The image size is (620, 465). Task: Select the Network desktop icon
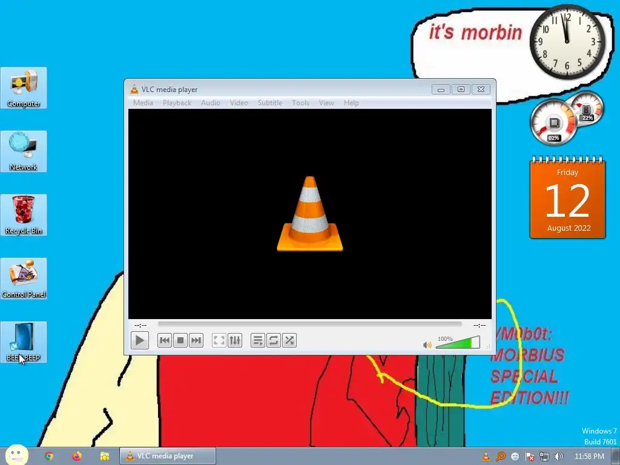tap(24, 151)
